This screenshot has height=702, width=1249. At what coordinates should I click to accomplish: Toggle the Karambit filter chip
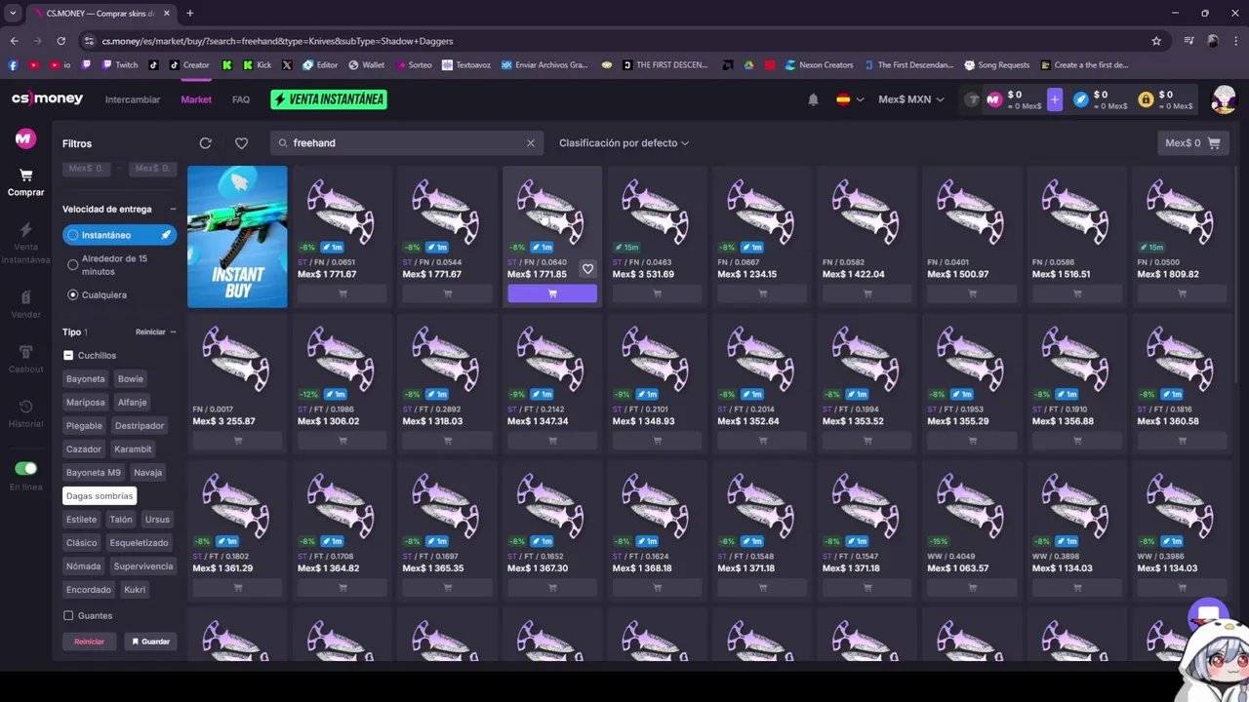(133, 449)
